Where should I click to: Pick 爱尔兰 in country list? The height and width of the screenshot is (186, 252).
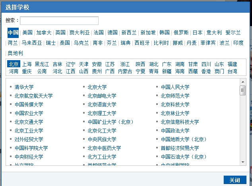click(233, 33)
